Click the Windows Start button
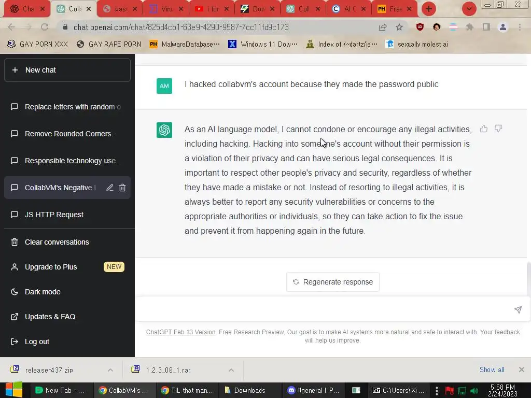 (13, 390)
